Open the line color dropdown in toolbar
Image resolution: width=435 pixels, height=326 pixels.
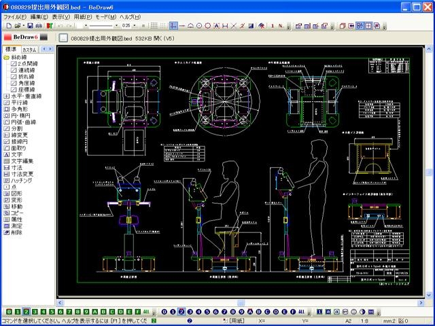[x=86, y=26]
